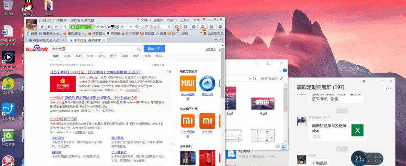406x166 pixels.
Task: Open the dropdown next to restore-tab arrow
Action: [x=221, y=40]
